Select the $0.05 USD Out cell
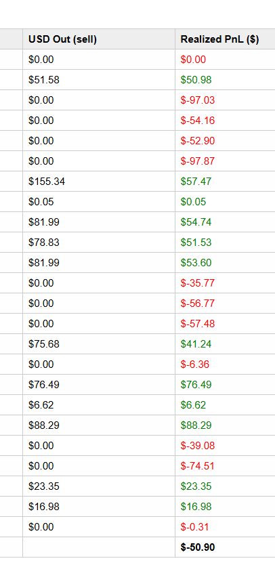 point(99,201)
